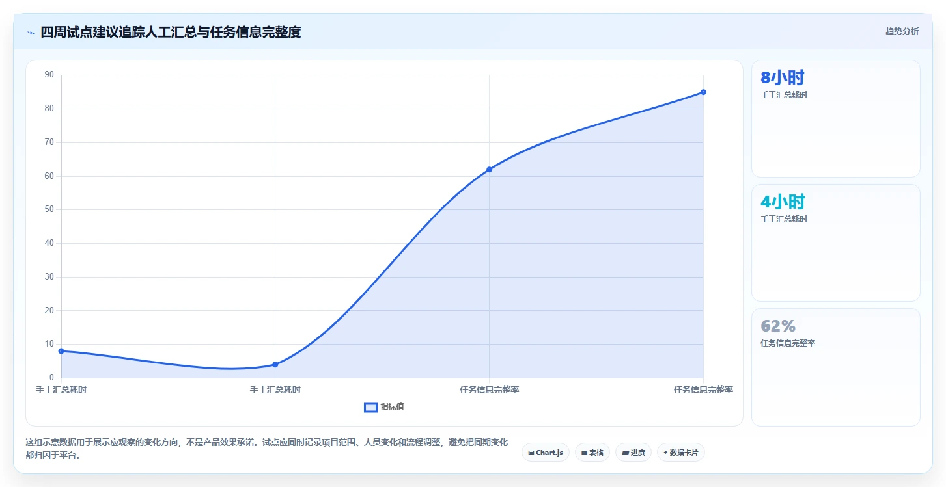Toggle the 指标值 legend swatch
This screenshot has width=946, height=487.
pos(370,407)
